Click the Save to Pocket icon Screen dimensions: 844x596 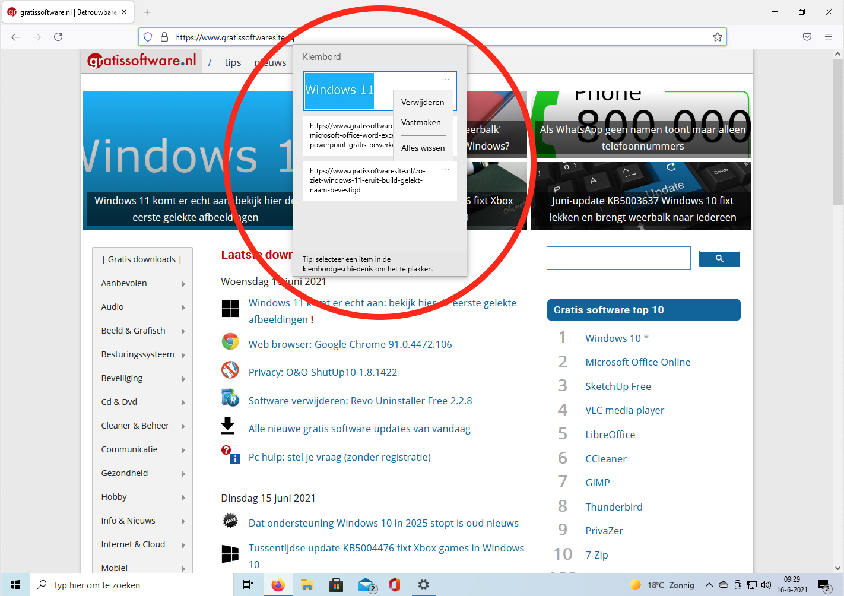pyautogui.click(x=807, y=37)
